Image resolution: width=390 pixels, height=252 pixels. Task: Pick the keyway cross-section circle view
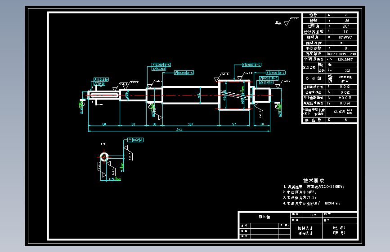point(104,157)
